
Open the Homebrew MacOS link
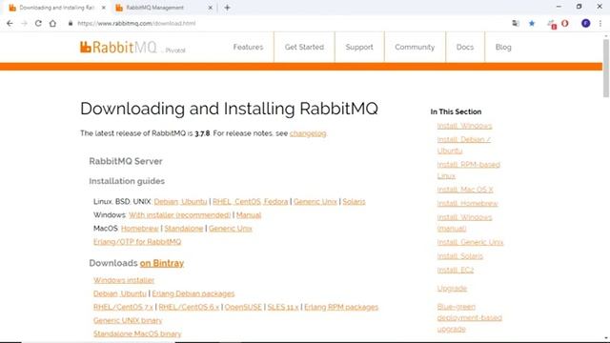140,229
